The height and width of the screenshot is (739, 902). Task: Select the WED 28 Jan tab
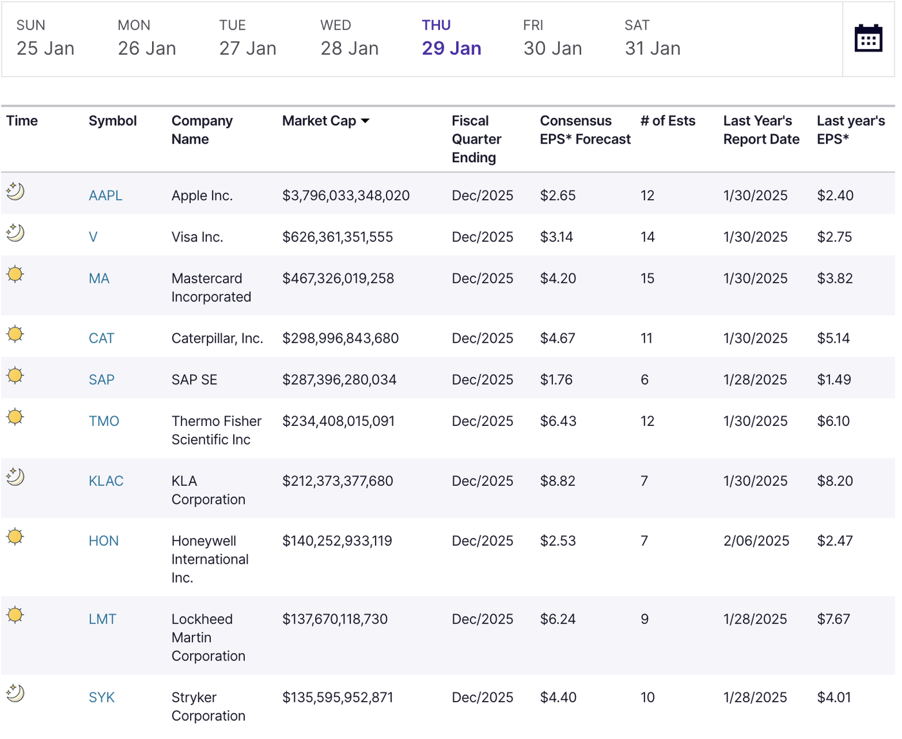[349, 39]
